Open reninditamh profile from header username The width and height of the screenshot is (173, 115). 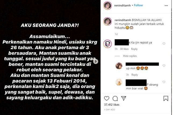(x=122, y=5)
